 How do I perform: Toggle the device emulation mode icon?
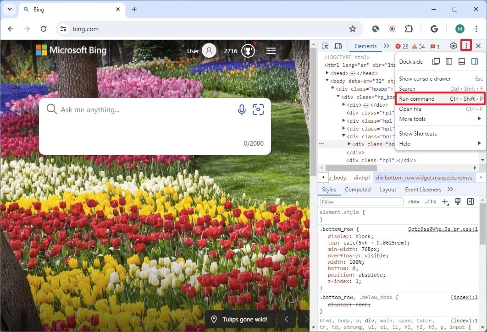pos(338,46)
